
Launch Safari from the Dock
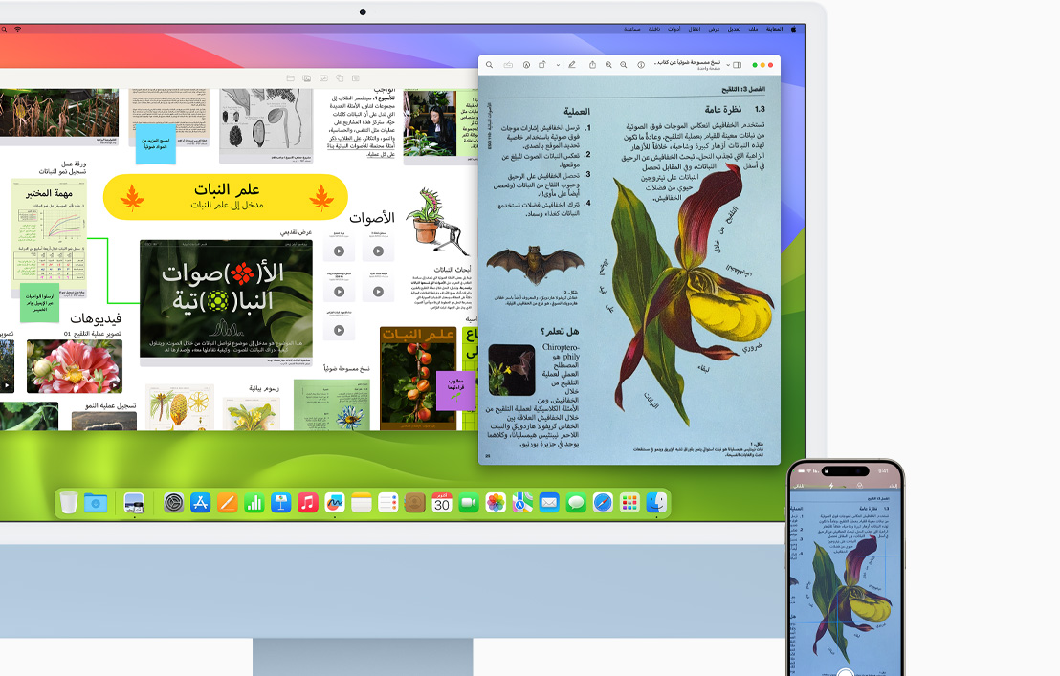click(603, 503)
